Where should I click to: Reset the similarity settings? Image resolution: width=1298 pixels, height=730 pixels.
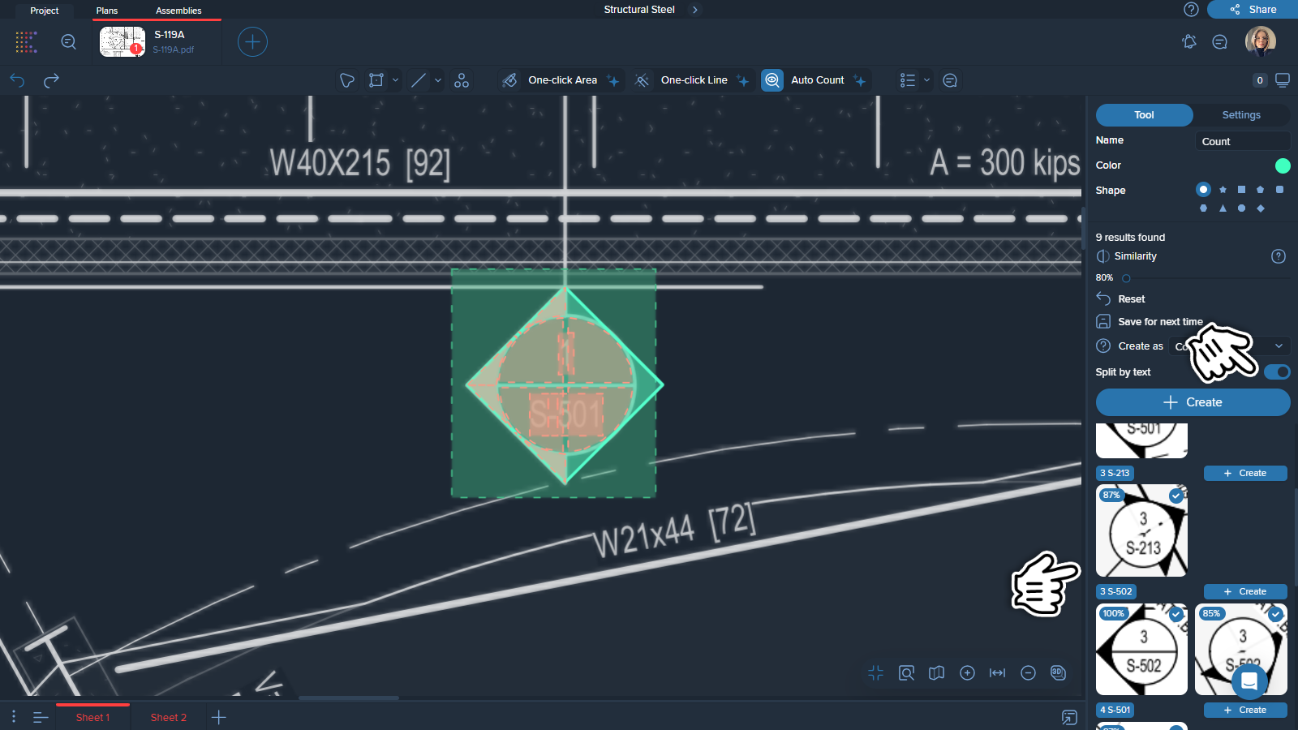pyautogui.click(x=1120, y=298)
